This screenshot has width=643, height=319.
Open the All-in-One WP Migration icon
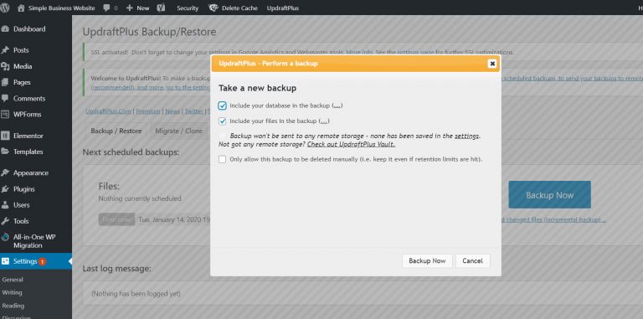(x=5, y=237)
